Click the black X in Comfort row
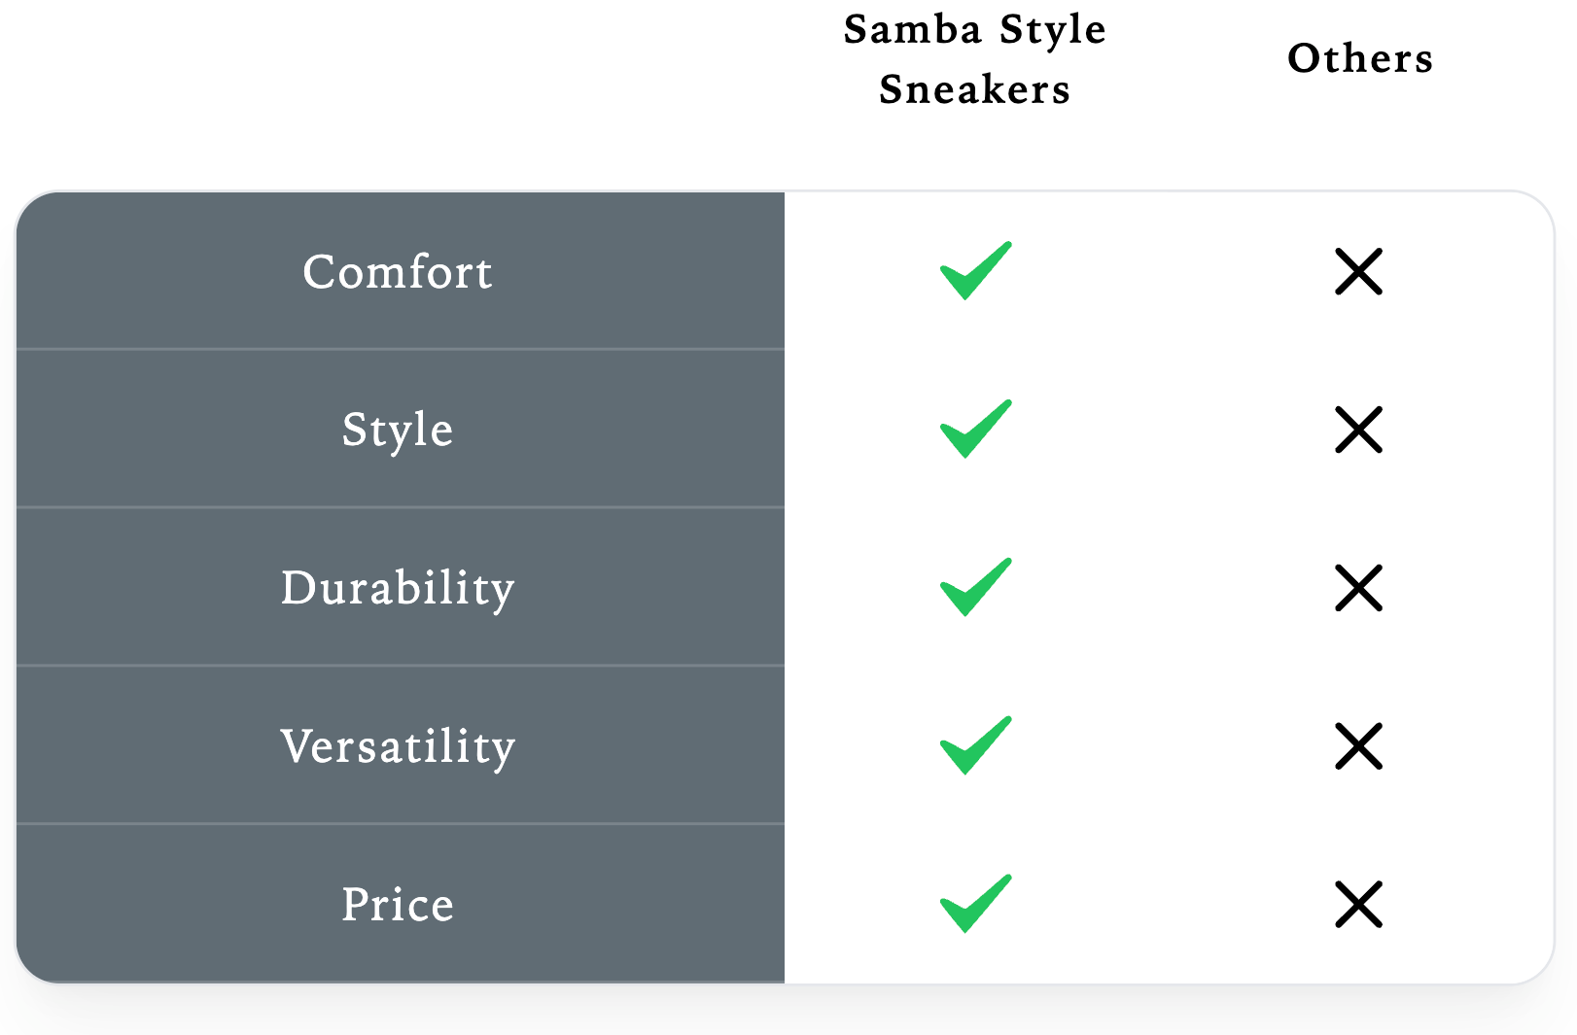Image resolution: width=1577 pixels, height=1035 pixels. 1359,271
